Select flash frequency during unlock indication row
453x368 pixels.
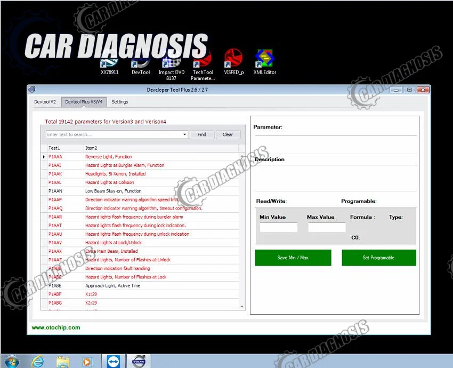tap(140, 234)
